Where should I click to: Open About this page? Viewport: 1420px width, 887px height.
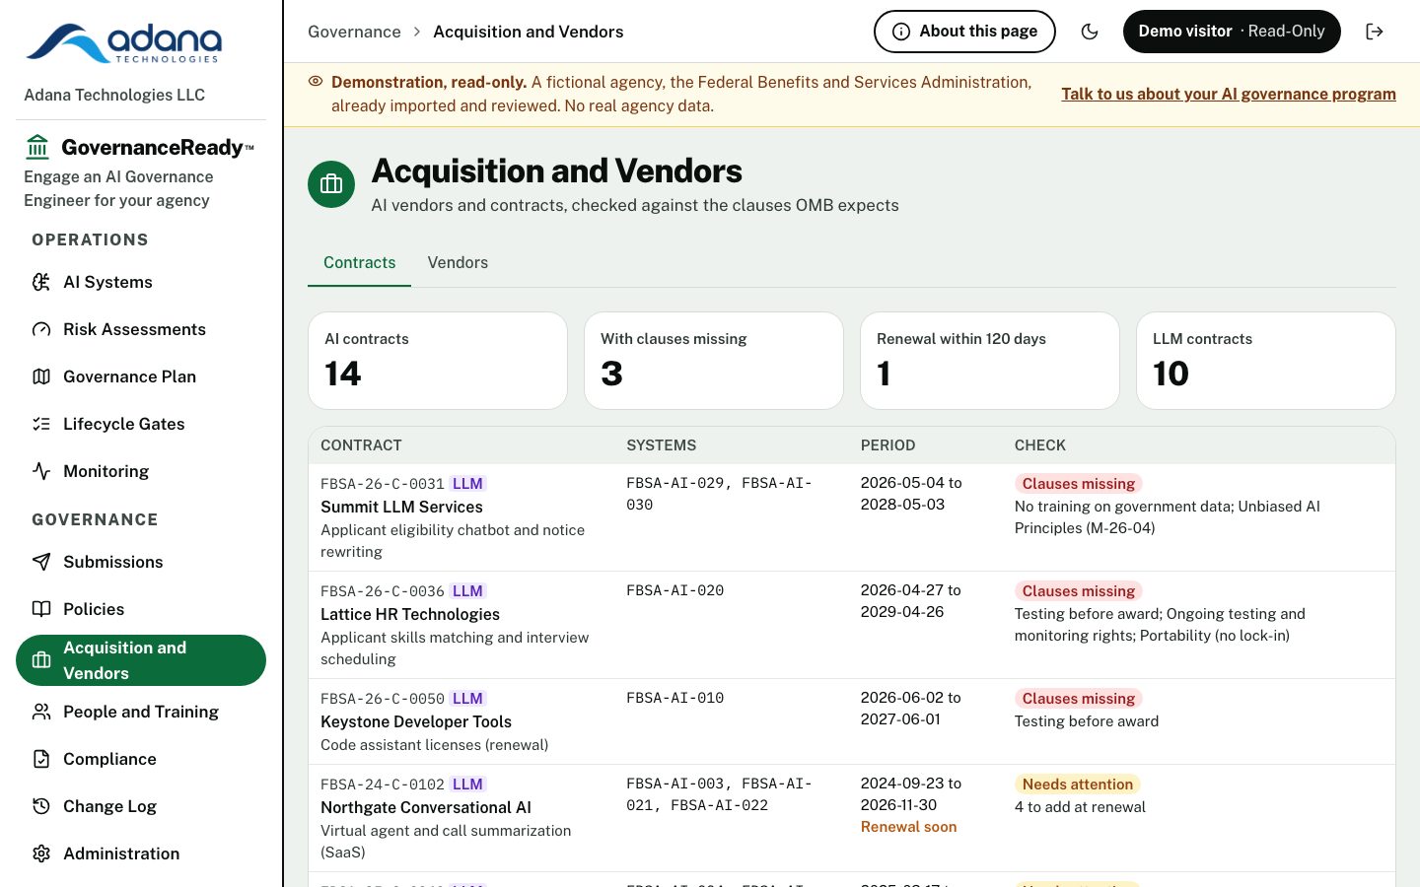tap(964, 32)
